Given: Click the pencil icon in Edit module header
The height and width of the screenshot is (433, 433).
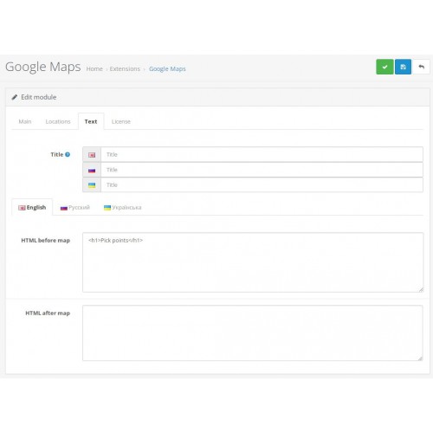Looking at the screenshot, I should coord(15,97).
